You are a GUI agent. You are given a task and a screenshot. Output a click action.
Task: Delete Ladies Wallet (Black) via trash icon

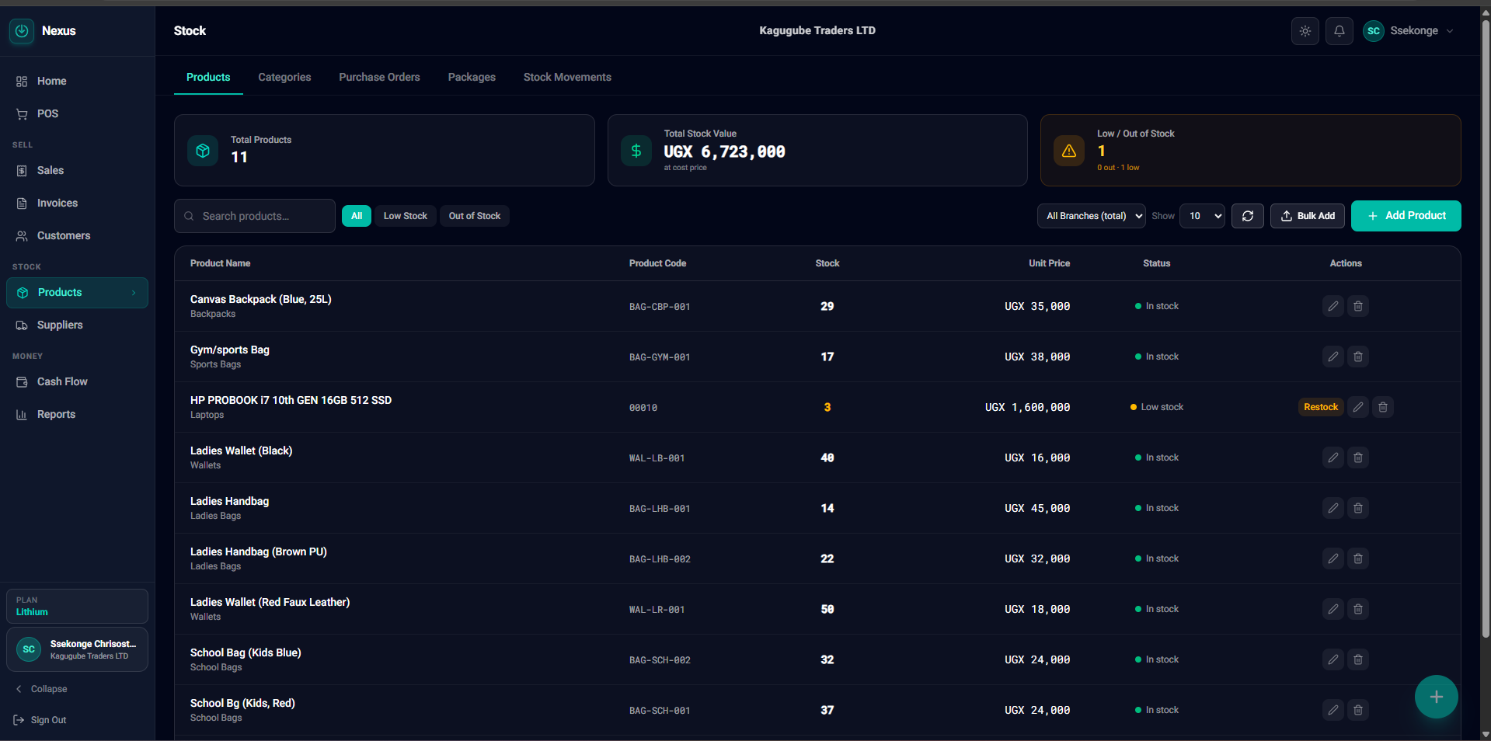[x=1357, y=457]
